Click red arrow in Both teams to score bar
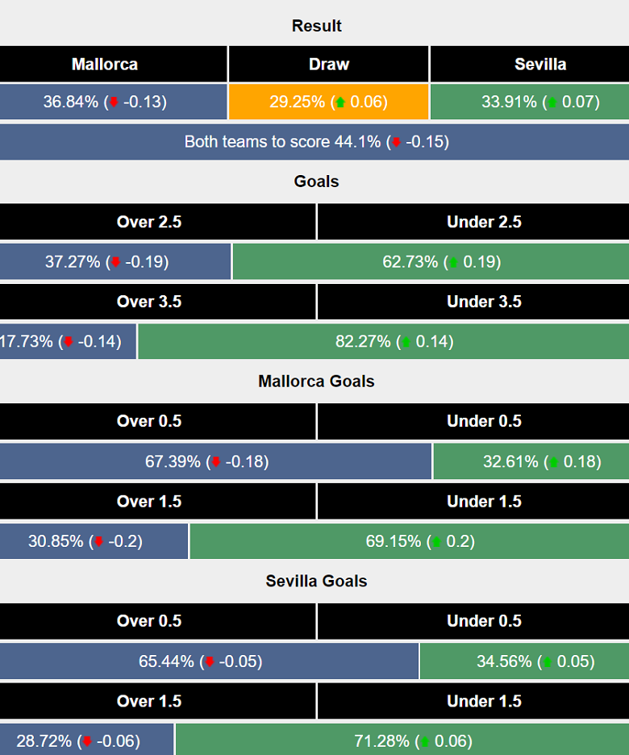629x755 pixels. pyautogui.click(x=395, y=143)
